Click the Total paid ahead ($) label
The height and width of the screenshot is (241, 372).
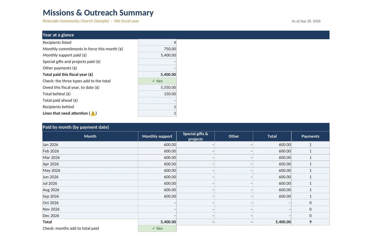click(x=60, y=100)
